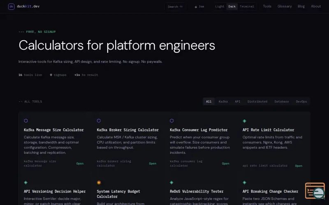Click the diamond icon on API Breaking Change Checker card

[x=244, y=182]
